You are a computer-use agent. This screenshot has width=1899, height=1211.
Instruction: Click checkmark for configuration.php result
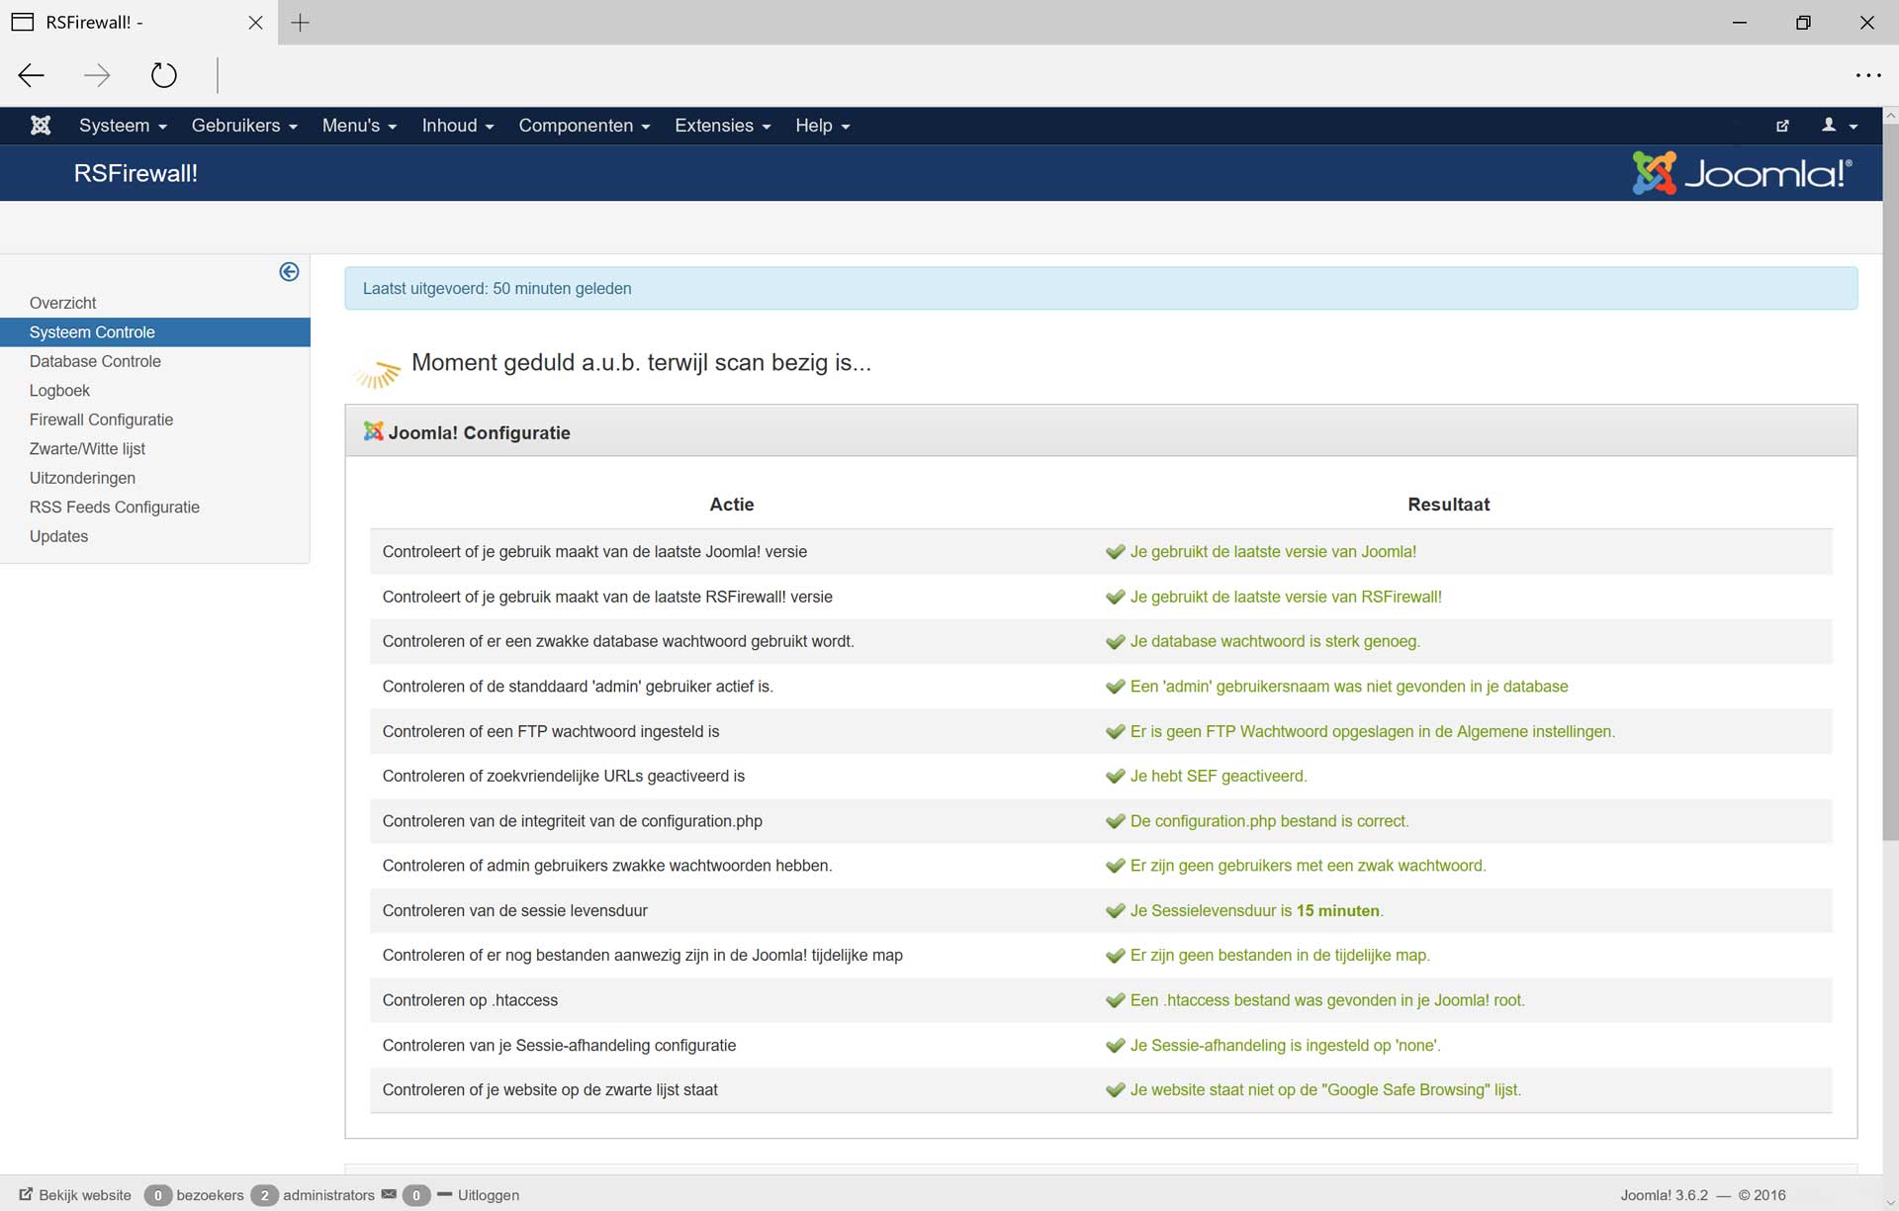click(x=1115, y=821)
